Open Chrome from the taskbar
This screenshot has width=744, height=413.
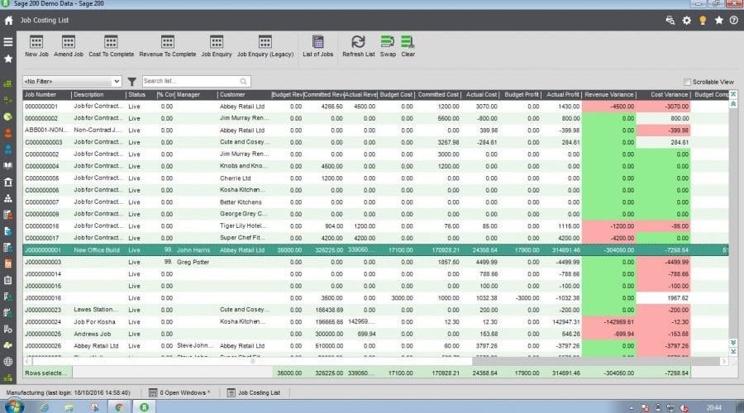[x=119, y=407]
